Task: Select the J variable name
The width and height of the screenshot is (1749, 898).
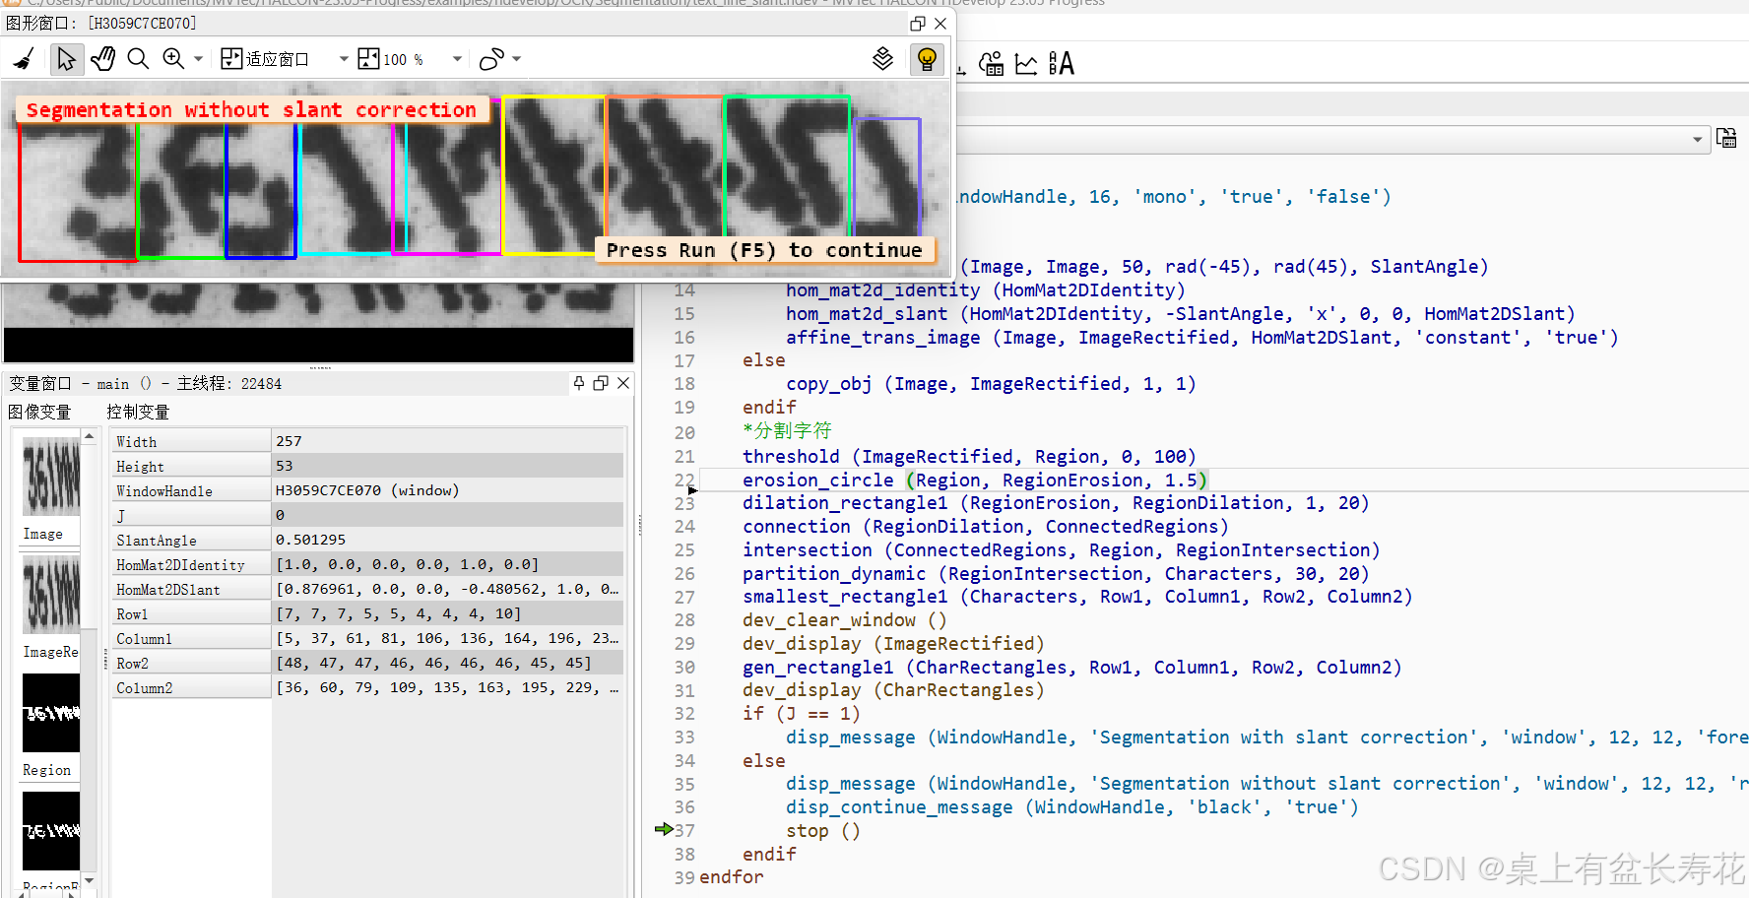Action: pos(120,516)
